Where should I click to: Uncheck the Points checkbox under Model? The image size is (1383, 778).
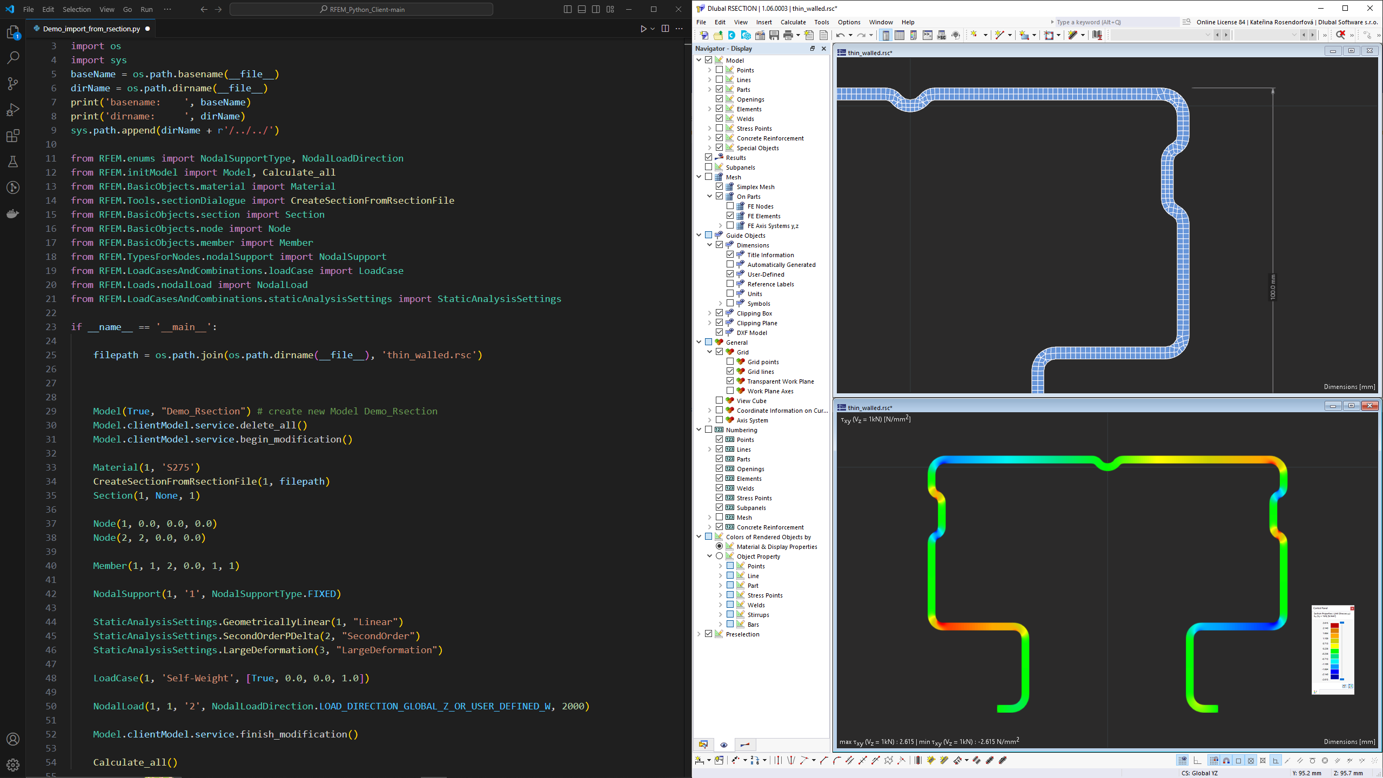point(719,70)
